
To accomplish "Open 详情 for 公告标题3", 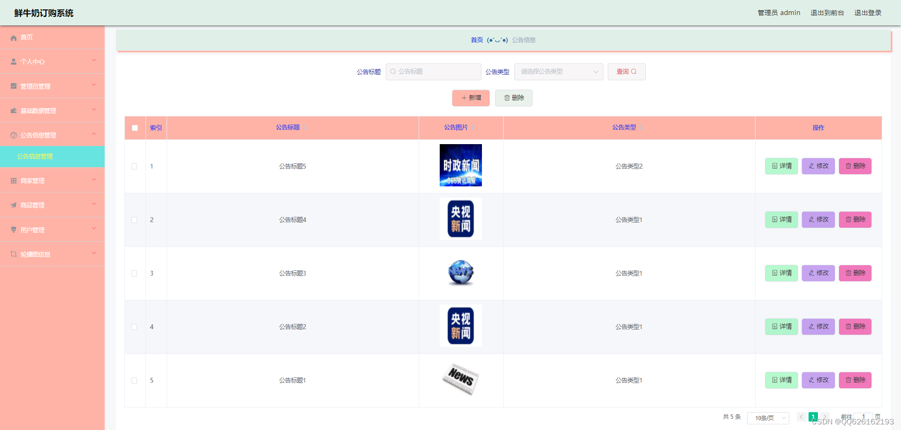I will click(781, 273).
